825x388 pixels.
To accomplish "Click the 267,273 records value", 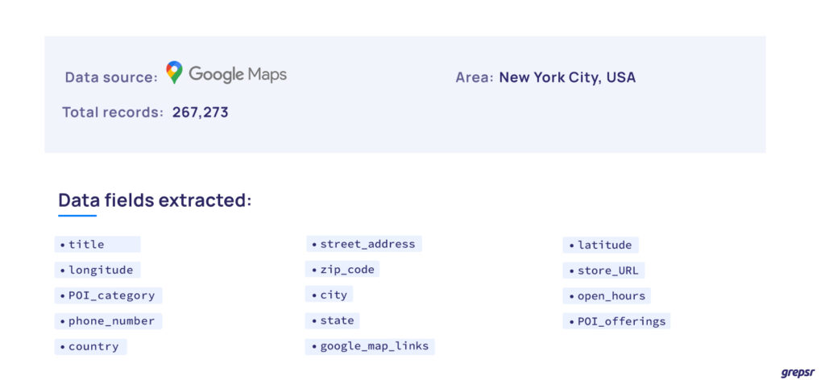I will click(x=201, y=113).
